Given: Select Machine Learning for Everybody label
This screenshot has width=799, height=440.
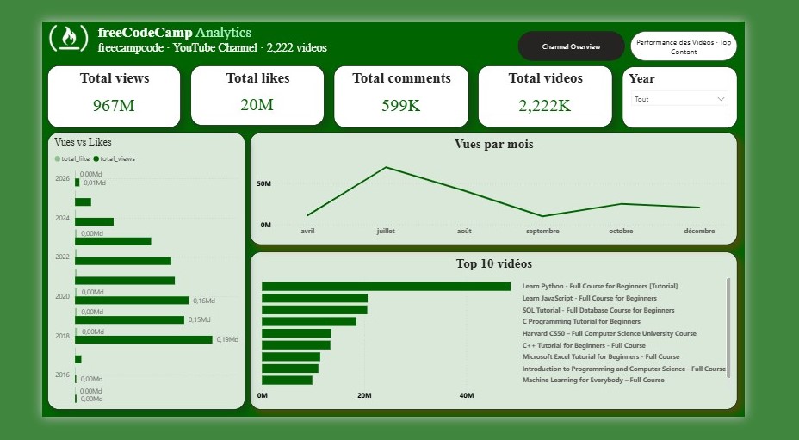Looking at the screenshot, I should [593, 381].
